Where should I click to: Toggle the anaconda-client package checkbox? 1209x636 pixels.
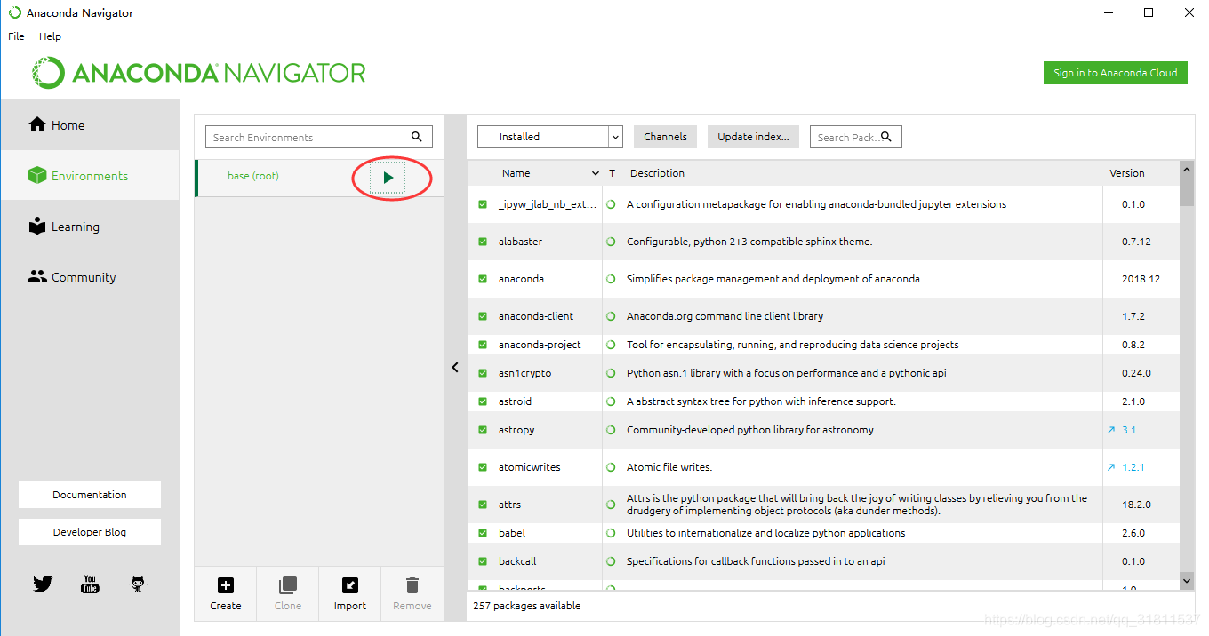tap(483, 316)
